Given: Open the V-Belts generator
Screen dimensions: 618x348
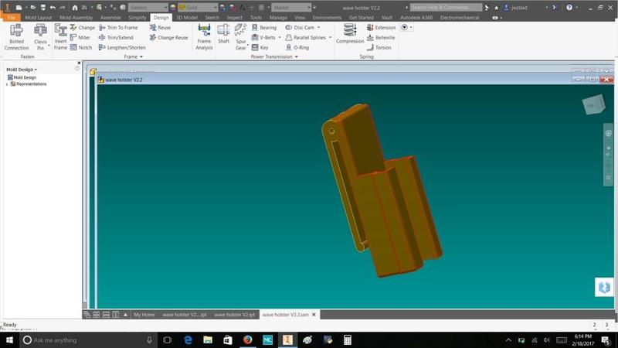Looking at the screenshot, I should pos(263,37).
